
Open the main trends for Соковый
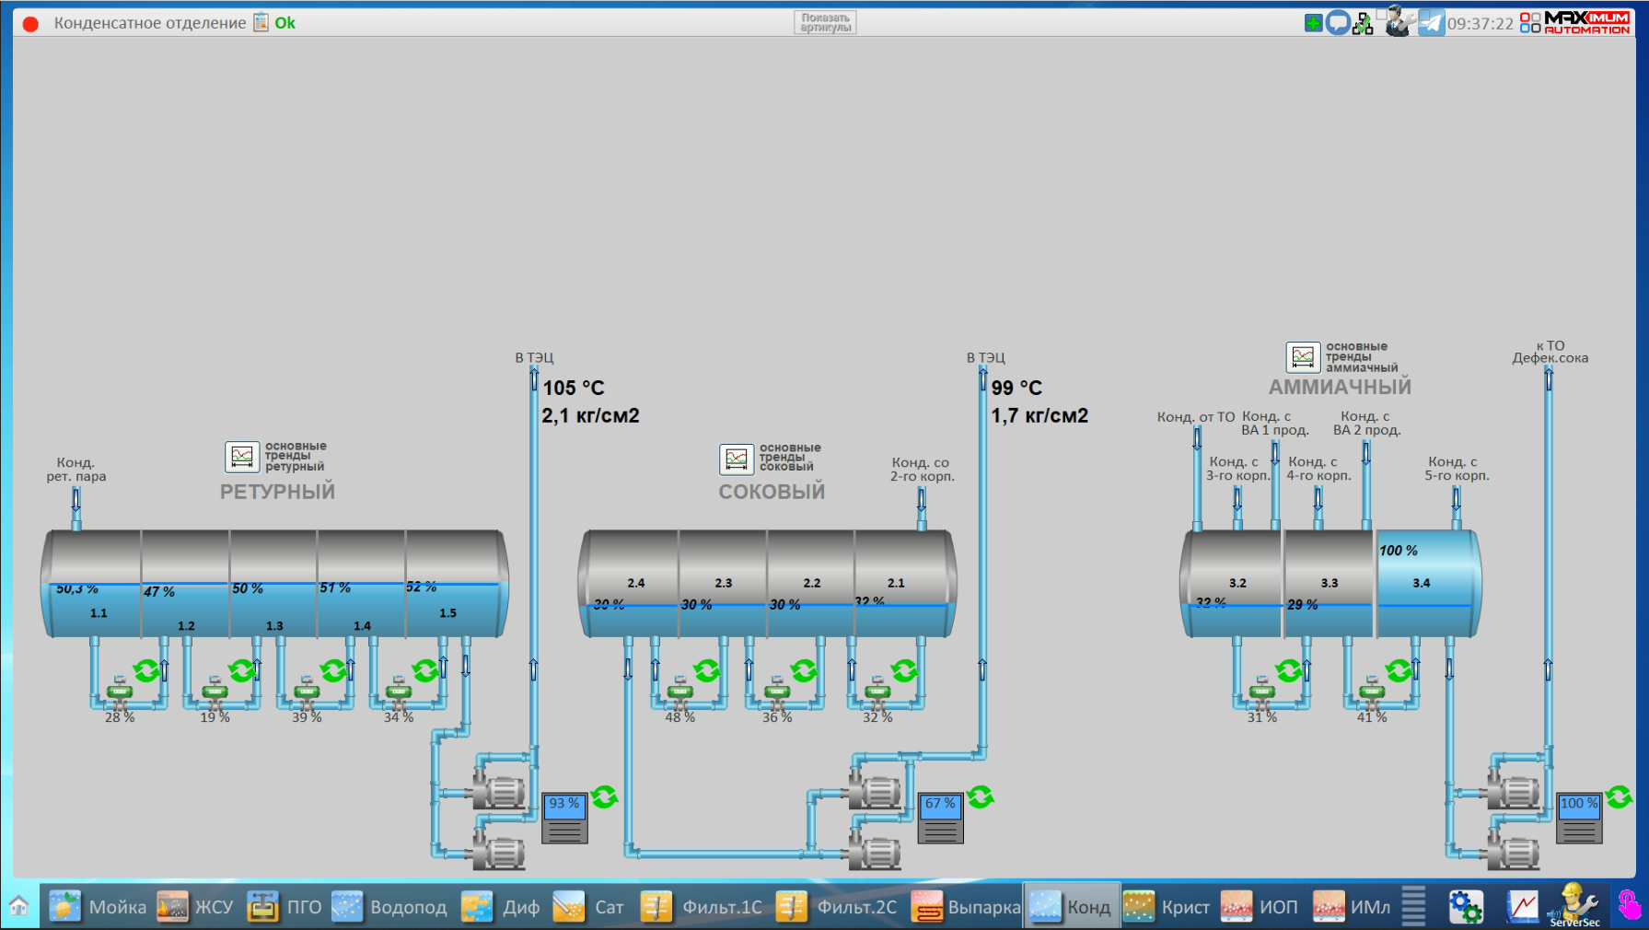tap(737, 459)
